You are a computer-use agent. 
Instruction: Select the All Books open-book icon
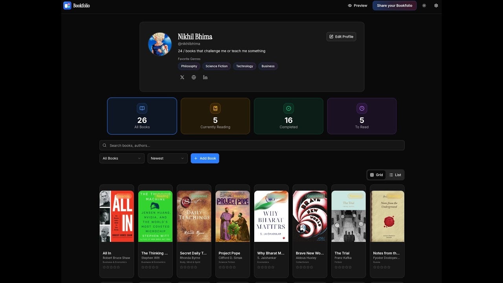pos(142,108)
